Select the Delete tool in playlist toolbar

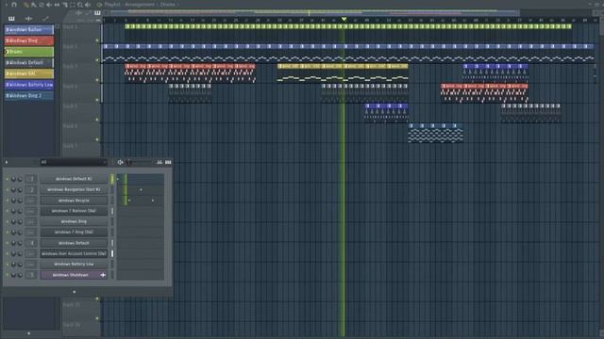[42, 5]
